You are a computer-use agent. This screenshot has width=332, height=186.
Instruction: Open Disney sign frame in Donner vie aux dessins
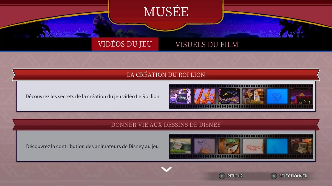(180, 146)
